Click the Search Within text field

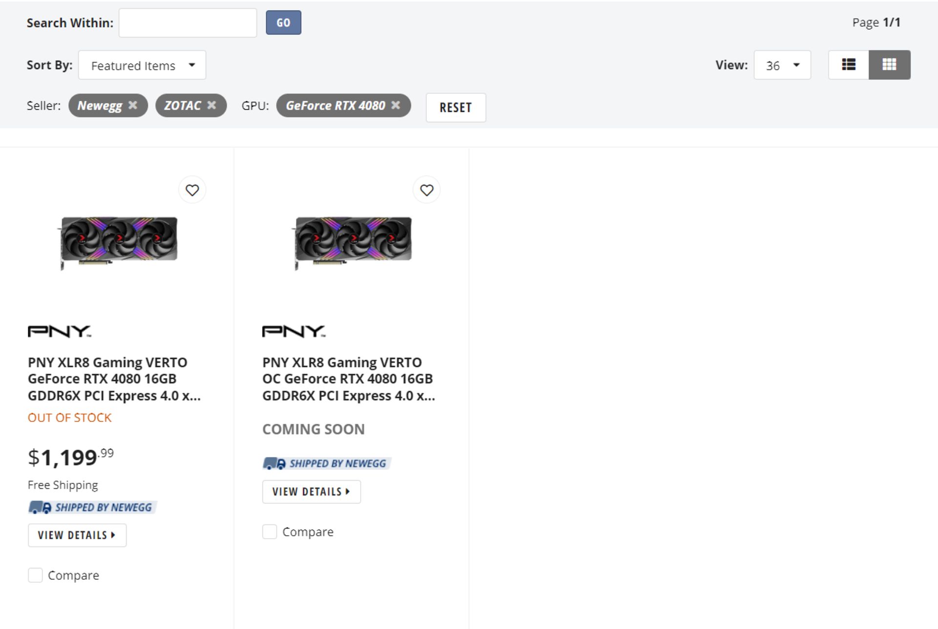[x=188, y=22]
